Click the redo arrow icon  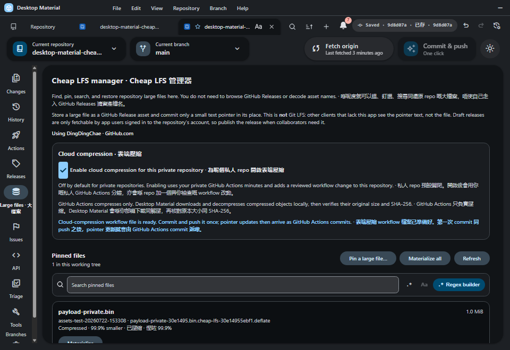(481, 25)
